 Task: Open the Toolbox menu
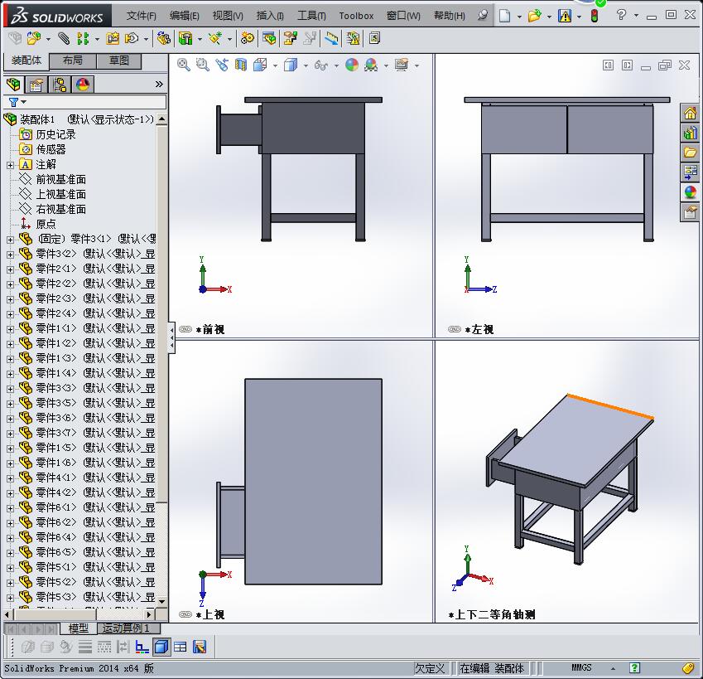pyautogui.click(x=356, y=16)
